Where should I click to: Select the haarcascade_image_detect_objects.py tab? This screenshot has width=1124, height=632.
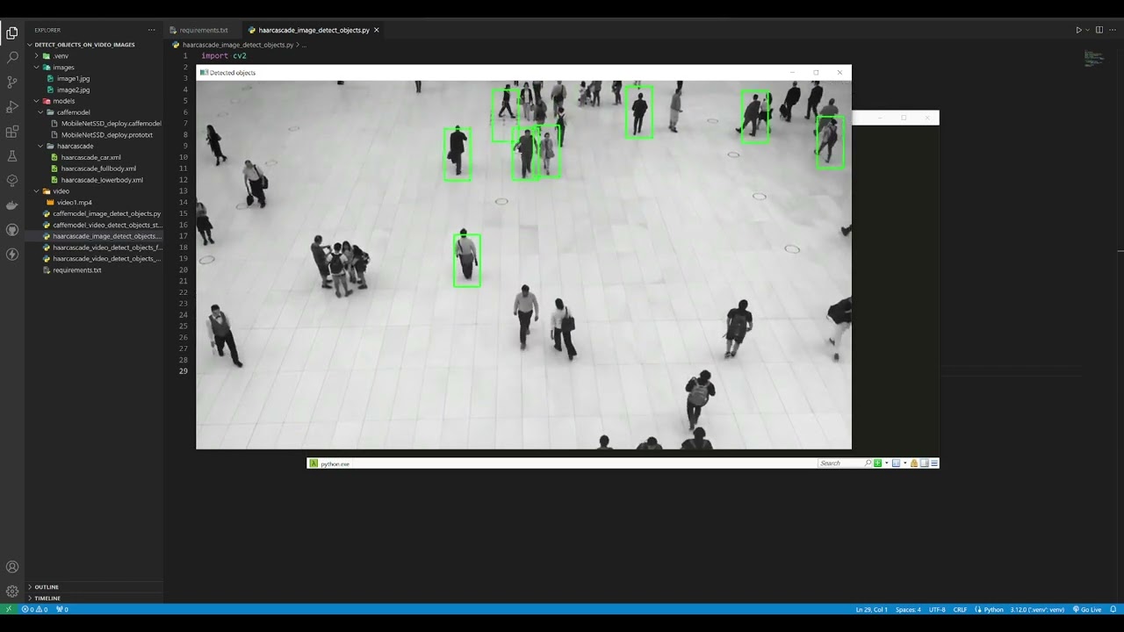(x=313, y=30)
